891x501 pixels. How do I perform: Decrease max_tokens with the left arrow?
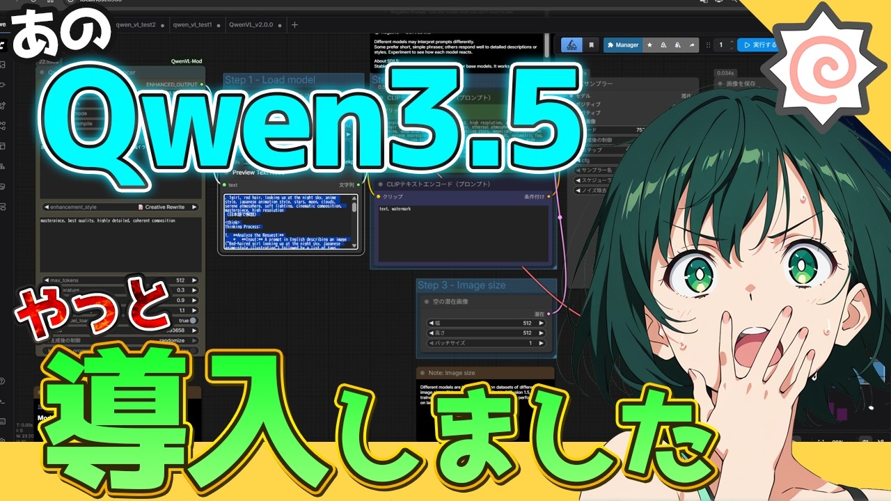pyautogui.click(x=47, y=280)
